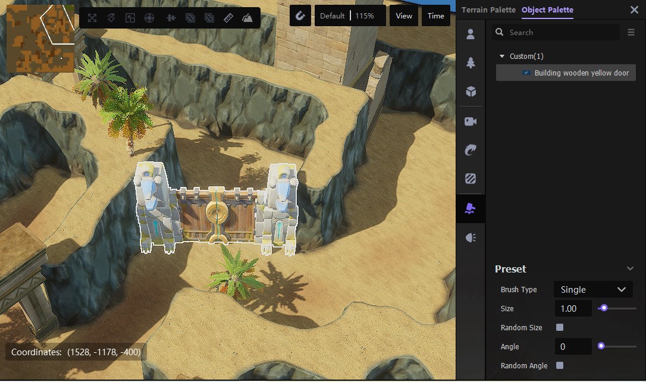Screen dimensions: 646x382
Task: Select the wooden door with statues object
Action: click(216, 208)
